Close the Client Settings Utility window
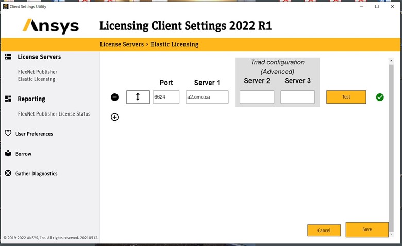Screen dimensions: 402x246 (x=392, y=6)
